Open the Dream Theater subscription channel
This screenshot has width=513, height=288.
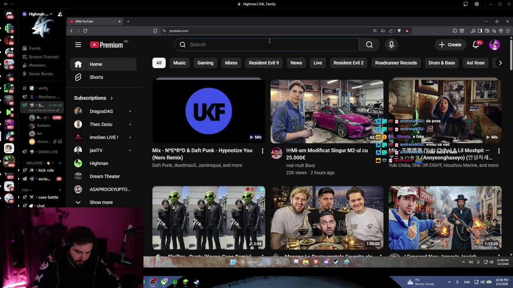pyautogui.click(x=103, y=176)
